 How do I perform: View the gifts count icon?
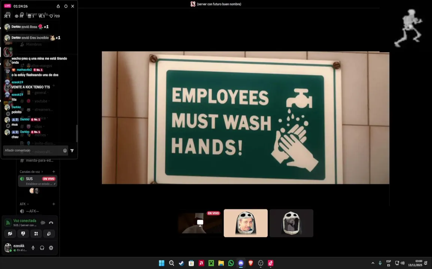(30, 16)
